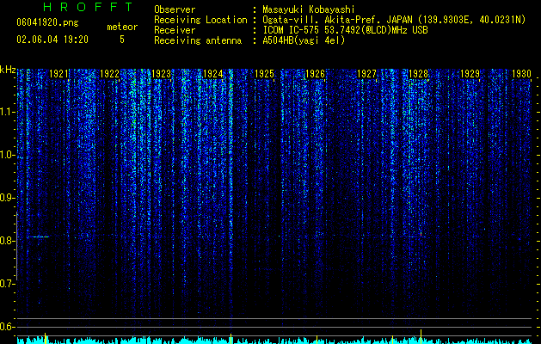Click the 1923 time marker
The image size is (541, 344).
(x=161, y=73)
